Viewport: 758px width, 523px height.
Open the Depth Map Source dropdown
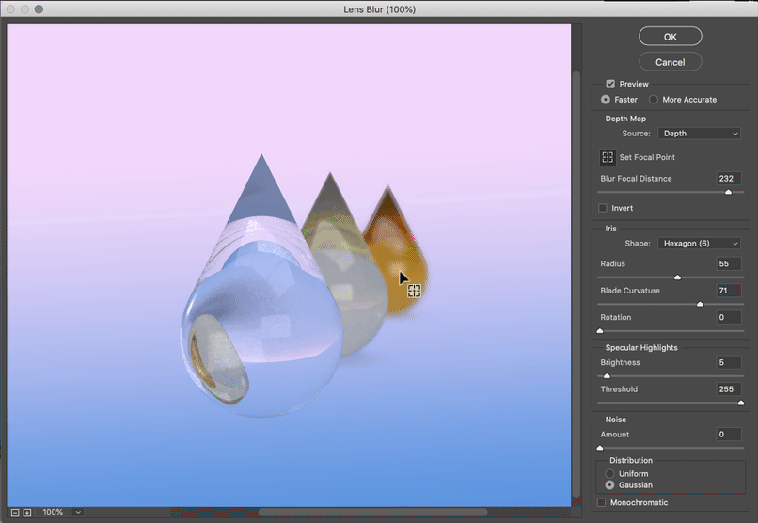(x=699, y=134)
